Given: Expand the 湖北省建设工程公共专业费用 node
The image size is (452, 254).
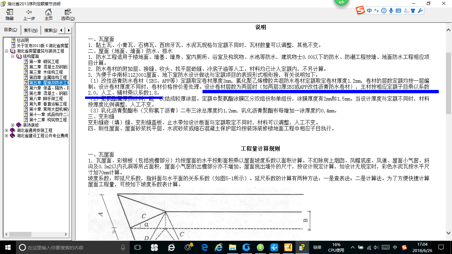Looking at the screenshot, I should 7,136.
